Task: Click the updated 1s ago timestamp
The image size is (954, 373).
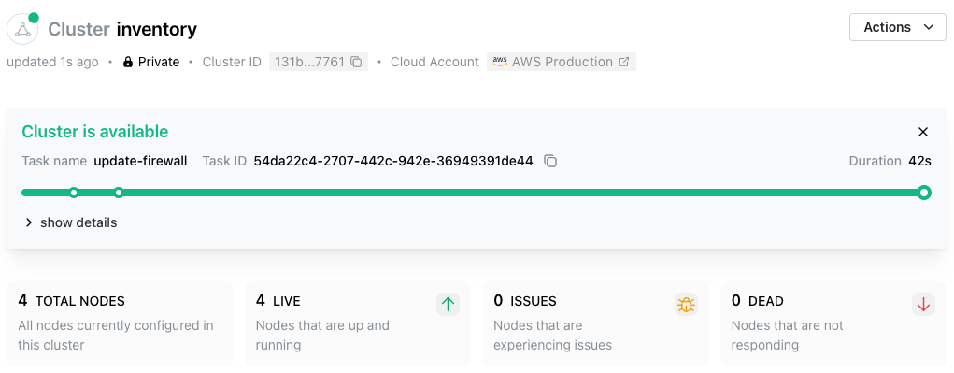Action: 52,62
